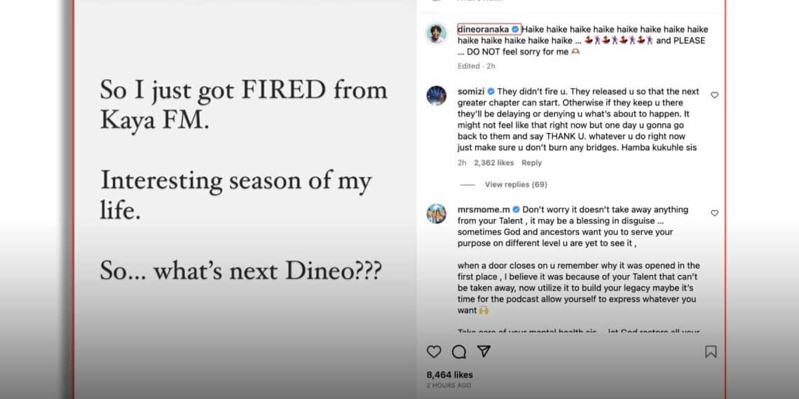Click dineoranaka's verified badge
Screen dimensions: 799x399
(x=515, y=29)
